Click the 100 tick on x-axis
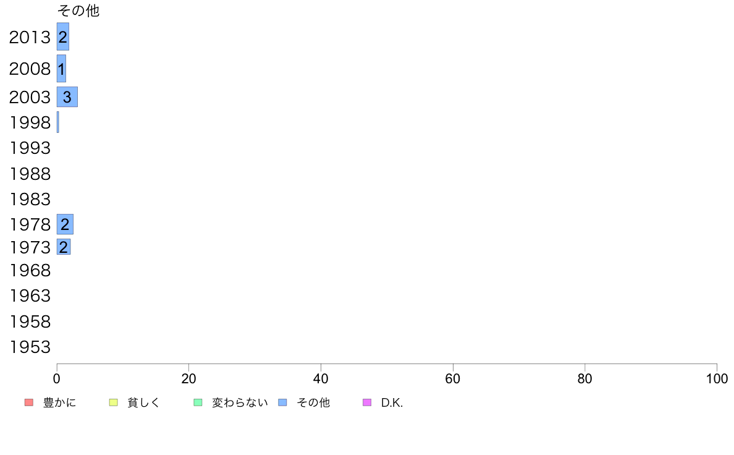 [x=717, y=378]
